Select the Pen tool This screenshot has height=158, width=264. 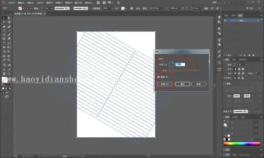coord(4,27)
